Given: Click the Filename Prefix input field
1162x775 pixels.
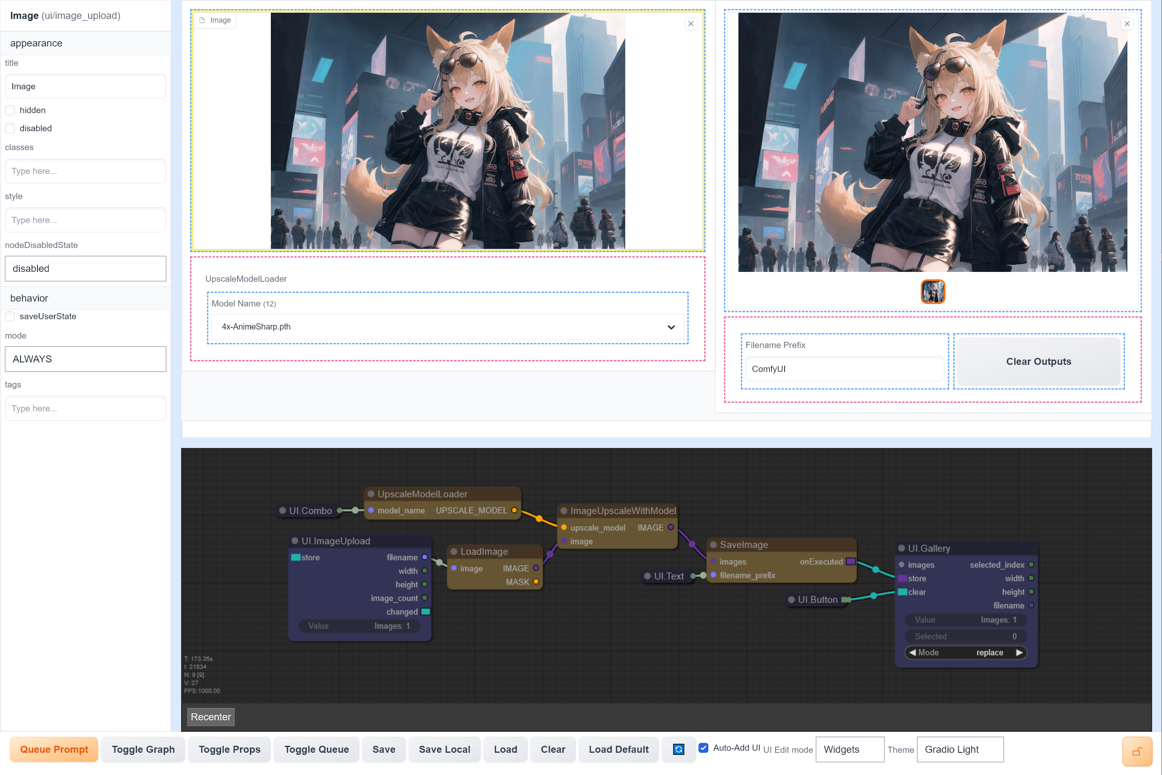Looking at the screenshot, I should tap(843, 369).
